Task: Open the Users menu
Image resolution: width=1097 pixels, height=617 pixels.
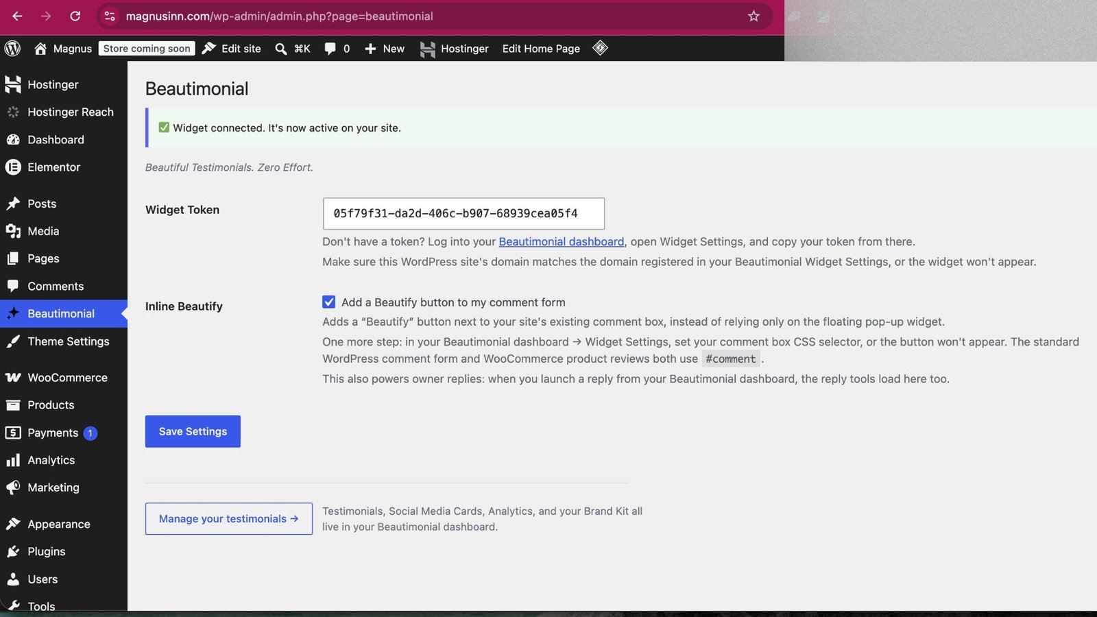Action: [64, 579]
